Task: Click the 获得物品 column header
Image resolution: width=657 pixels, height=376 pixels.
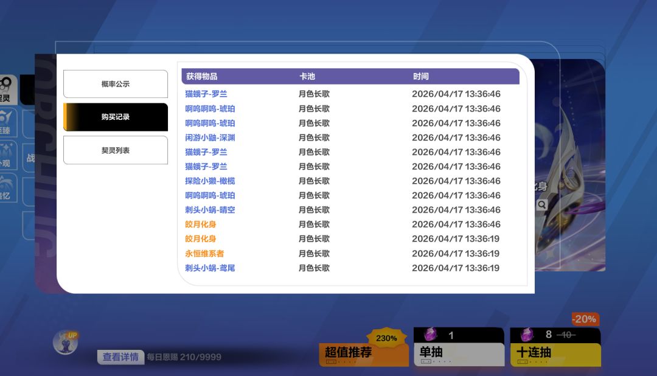Action: pyautogui.click(x=201, y=76)
